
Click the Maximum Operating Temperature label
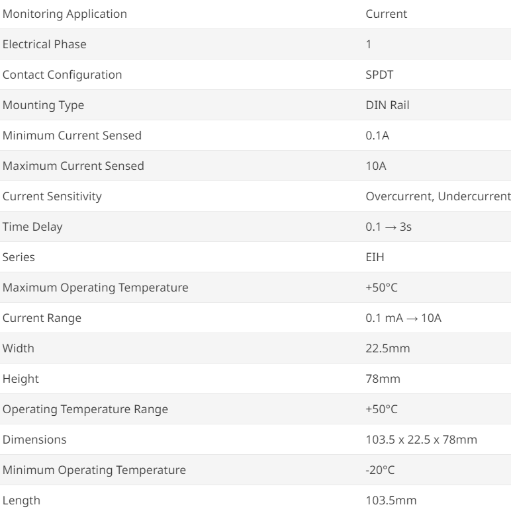point(95,288)
